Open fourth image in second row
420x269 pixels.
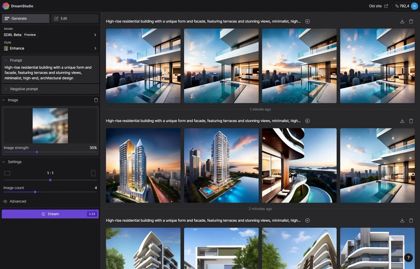(x=377, y=165)
